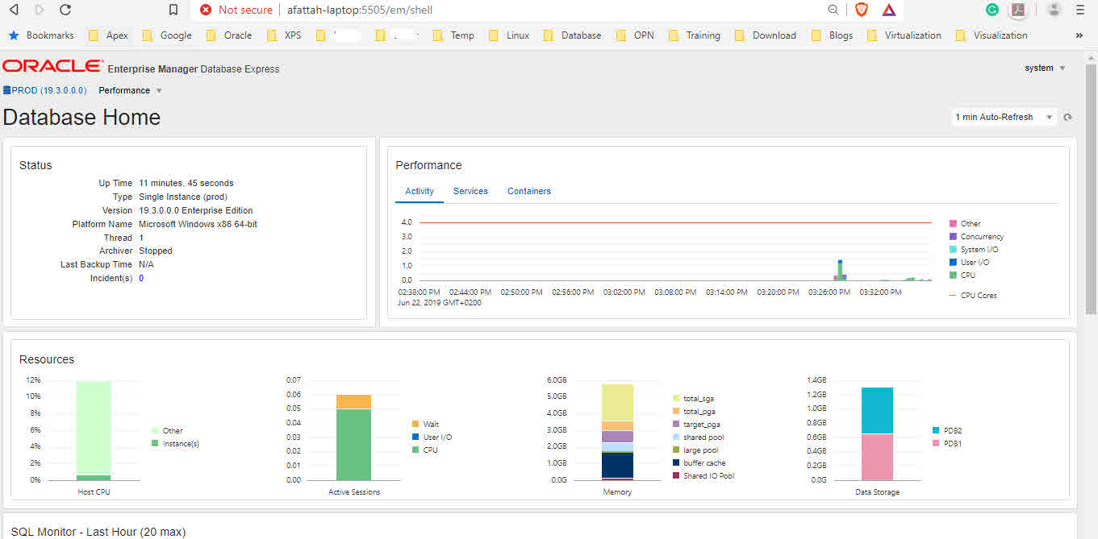Open the Performance dropdown menu

(130, 90)
